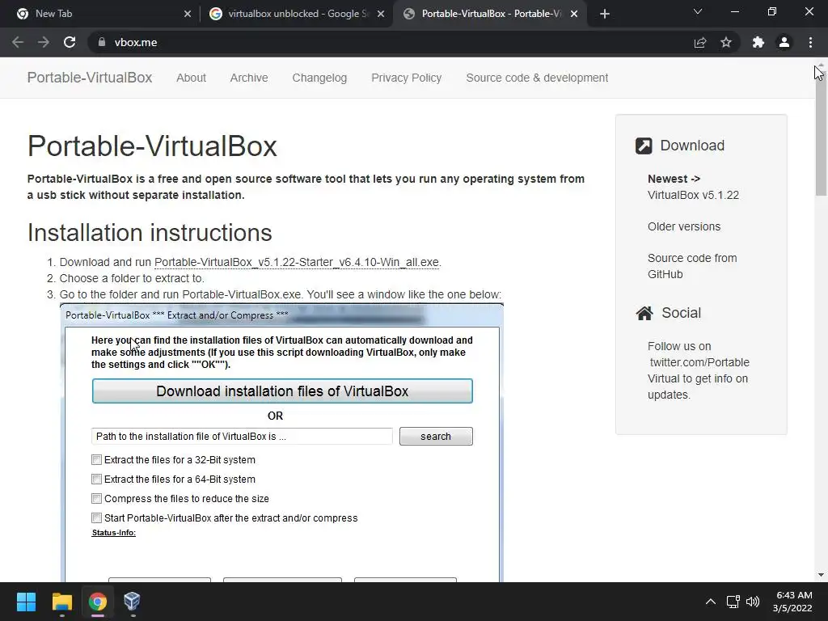Viewport: 828px width, 621px height.
Task: Click the Portable-VirtualBox main heading
Action: click(x=152, y=146)
